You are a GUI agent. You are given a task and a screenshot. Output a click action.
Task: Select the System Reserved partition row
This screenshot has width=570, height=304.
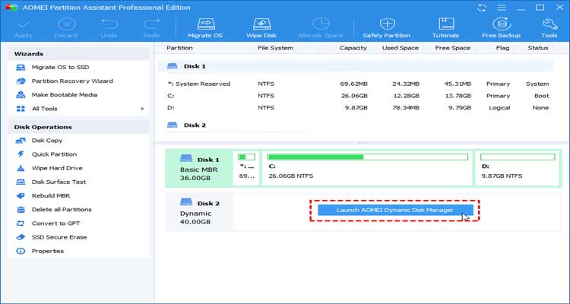[x=356, y=84]
